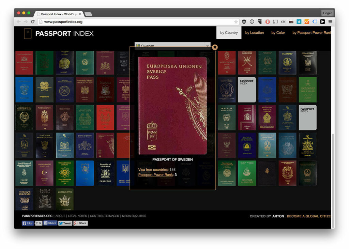Click the Twitter Tweet button

coord(65,223)
